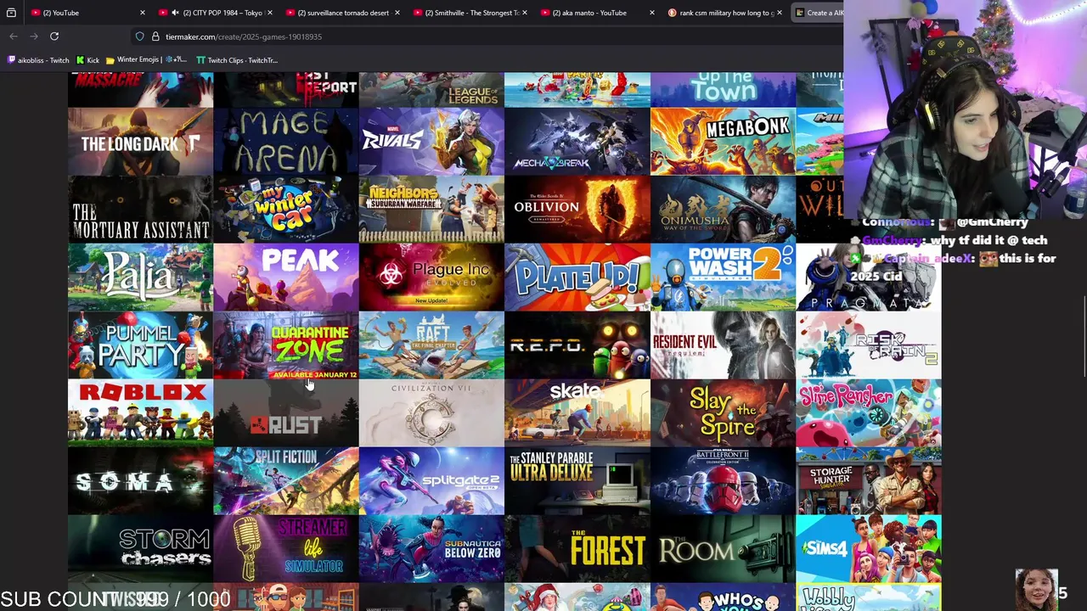Select the Mecha Break game tile
Viewport: 1087px width, 611px height.
(x=577, y=142)
